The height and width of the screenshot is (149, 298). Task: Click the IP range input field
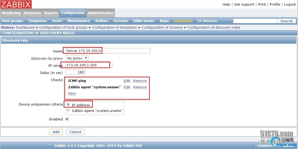pyautogui.click(x=89, y=65)
